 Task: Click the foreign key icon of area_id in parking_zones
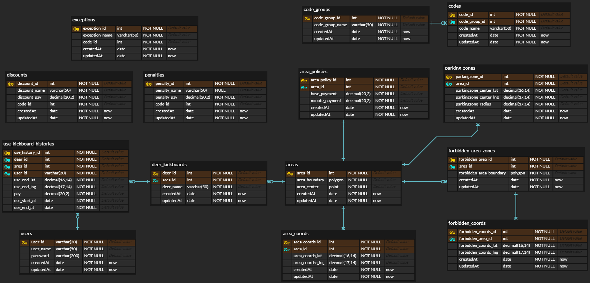(x=449, y=84)
